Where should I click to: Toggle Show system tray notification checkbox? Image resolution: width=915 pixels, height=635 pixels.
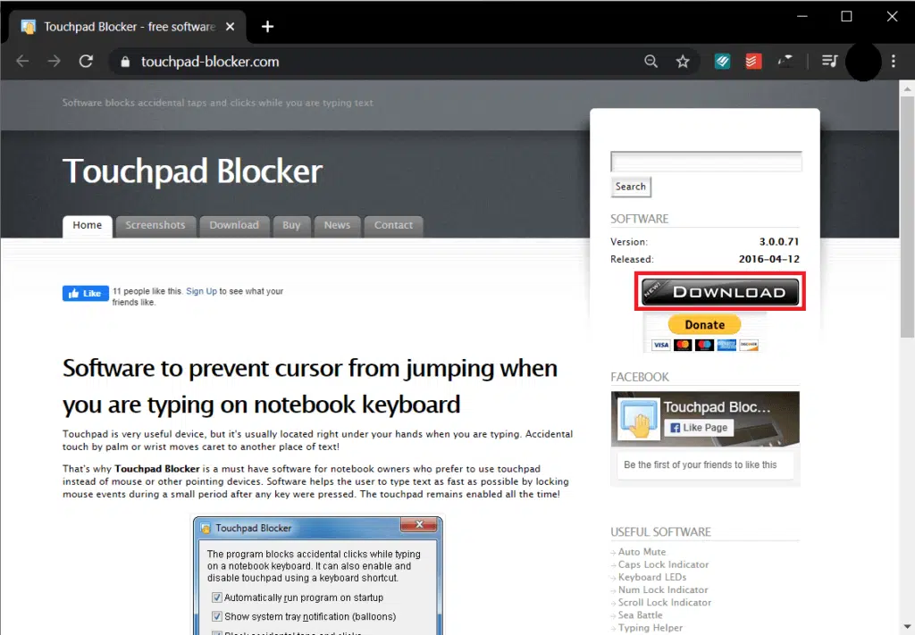pyautogui.click(x=216, y=616)
